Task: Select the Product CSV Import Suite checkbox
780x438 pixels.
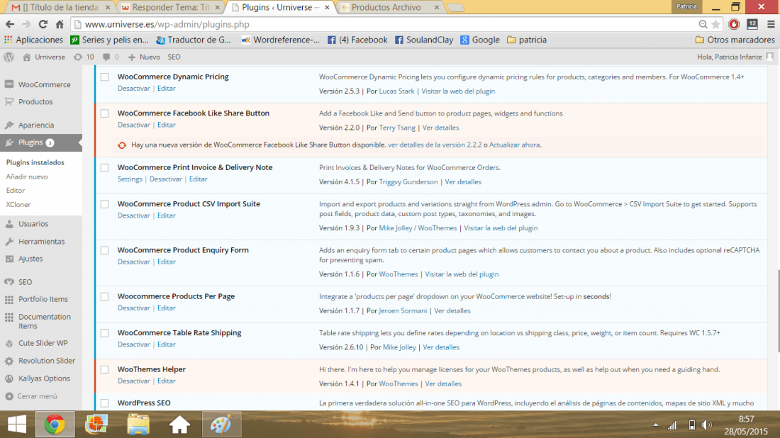Action: 104,204
